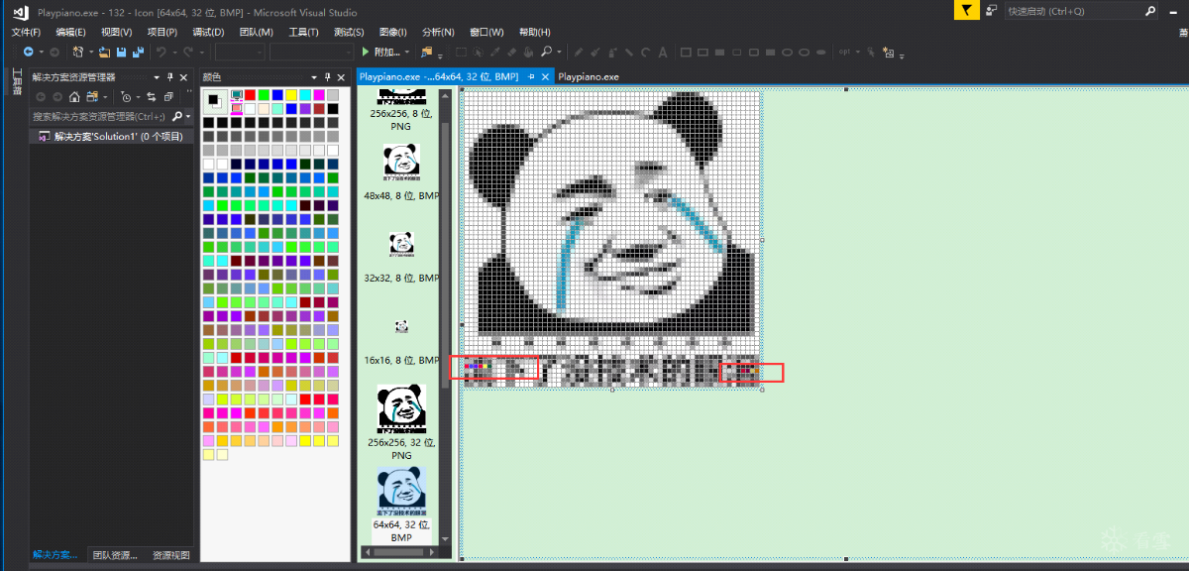Expand the undo history dropdown arrow
Viewport: 1189px width, 571px height.
174,52
